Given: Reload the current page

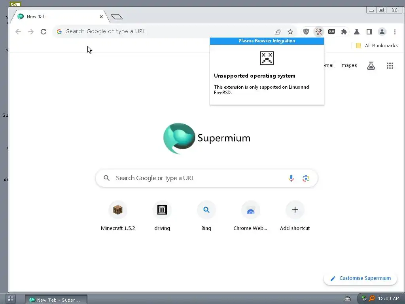Looking at the screenshot, I should tap(44, 32).
